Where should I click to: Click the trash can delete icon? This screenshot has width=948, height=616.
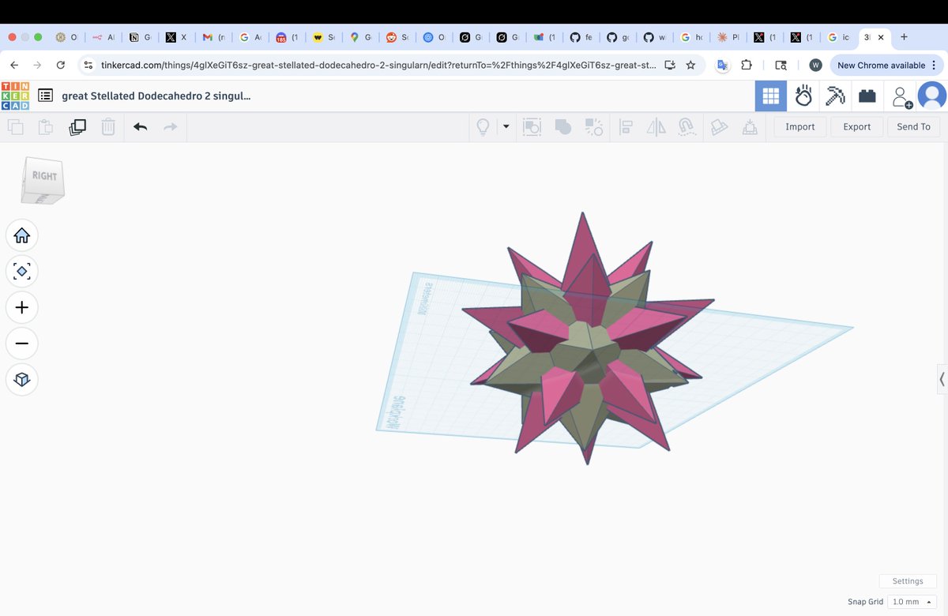pyautogui.click(x=108, y=126)
